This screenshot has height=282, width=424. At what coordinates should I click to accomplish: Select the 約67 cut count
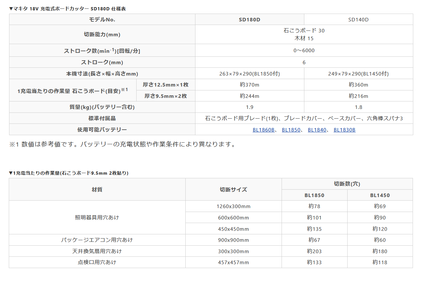(314, 240)
